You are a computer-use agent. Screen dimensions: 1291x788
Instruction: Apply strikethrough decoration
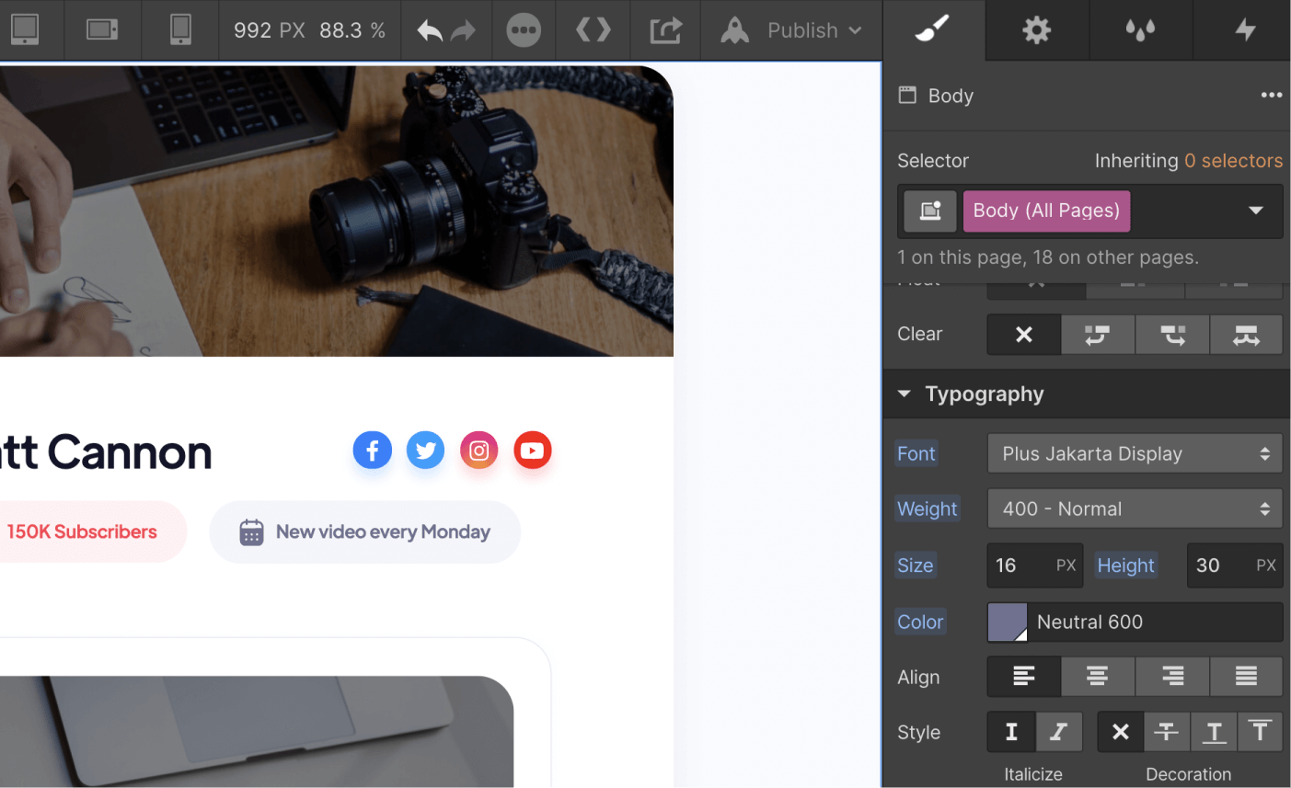1167,732
